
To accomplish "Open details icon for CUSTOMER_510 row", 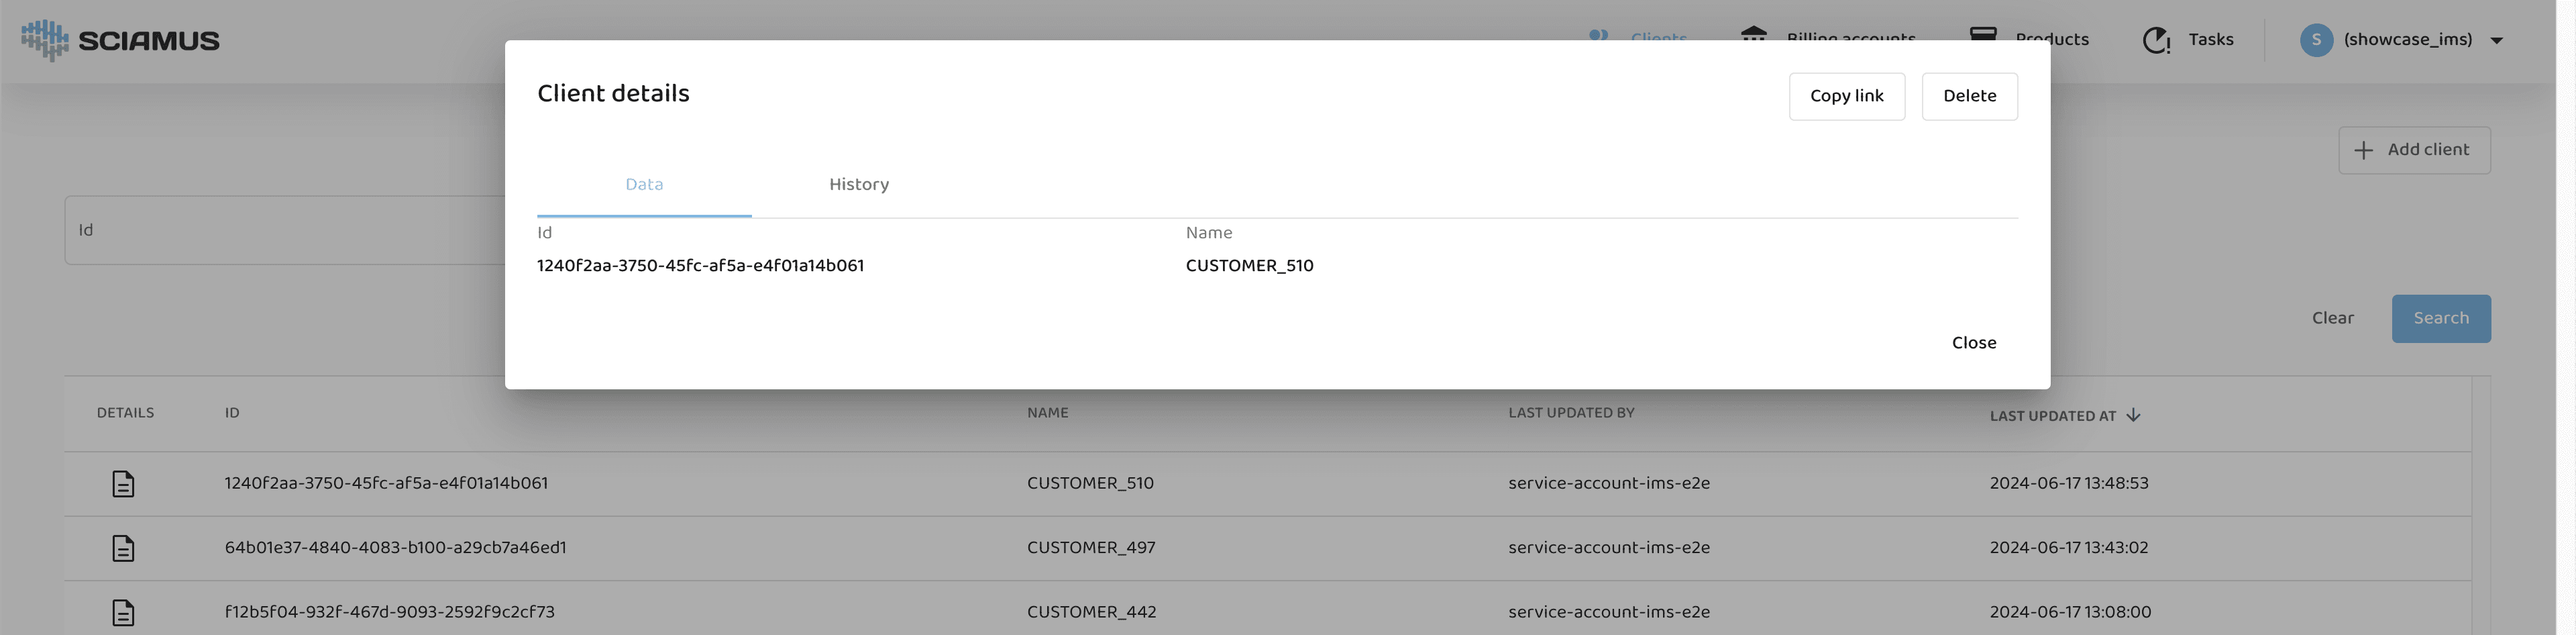I will 123,484.
